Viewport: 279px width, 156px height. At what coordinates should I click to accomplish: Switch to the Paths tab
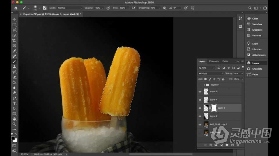coord(225,61)
